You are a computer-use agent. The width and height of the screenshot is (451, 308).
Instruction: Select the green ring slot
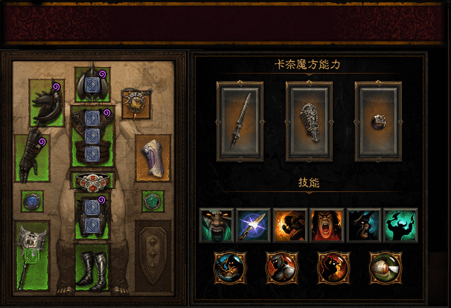pos(153,202)
